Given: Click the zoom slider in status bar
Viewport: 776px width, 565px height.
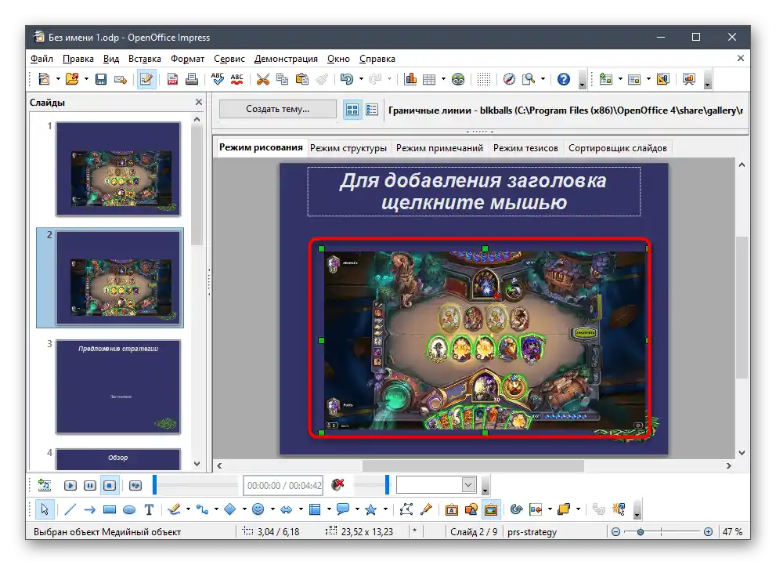Looking at the screenshot, I should tap(641, 532).
